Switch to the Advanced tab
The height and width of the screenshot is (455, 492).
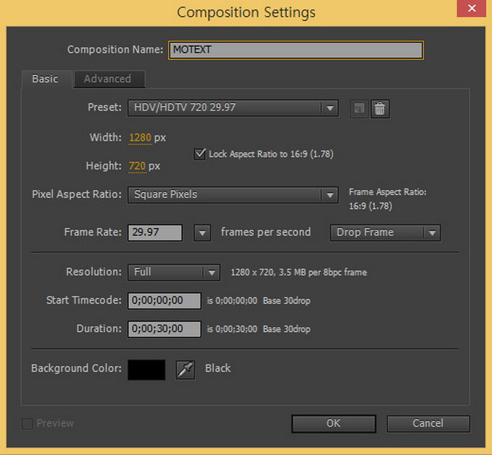pyautogui.click(x=109, y=79)
